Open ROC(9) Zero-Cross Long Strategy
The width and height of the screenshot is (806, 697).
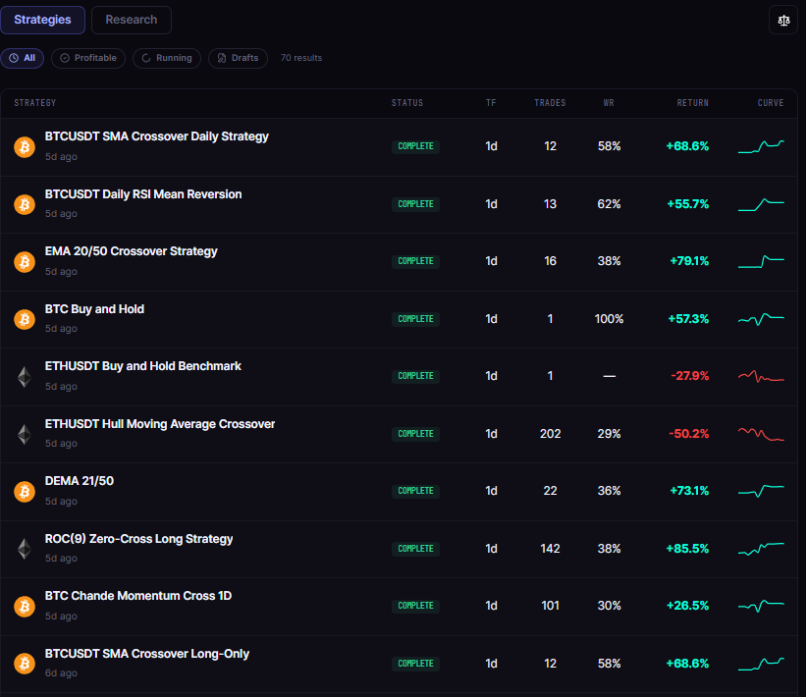click(138, 539)
